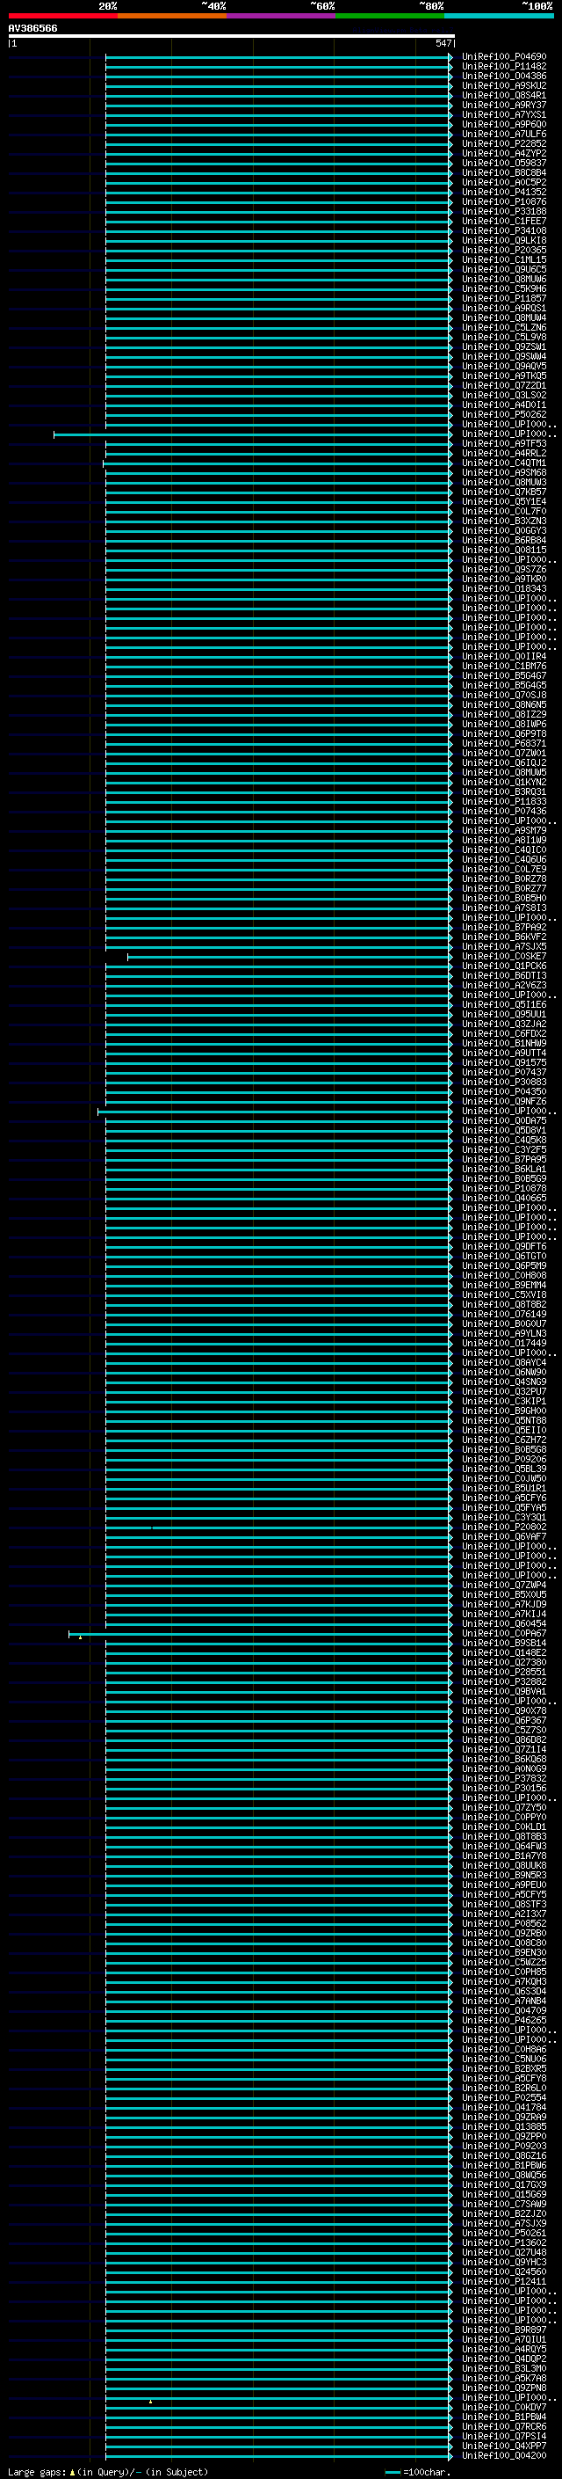The width and height of the screenshot is (562, 2479).
Task: Open hit UniRef100_Q4XPP7
Action: (x=504, y=2446)
